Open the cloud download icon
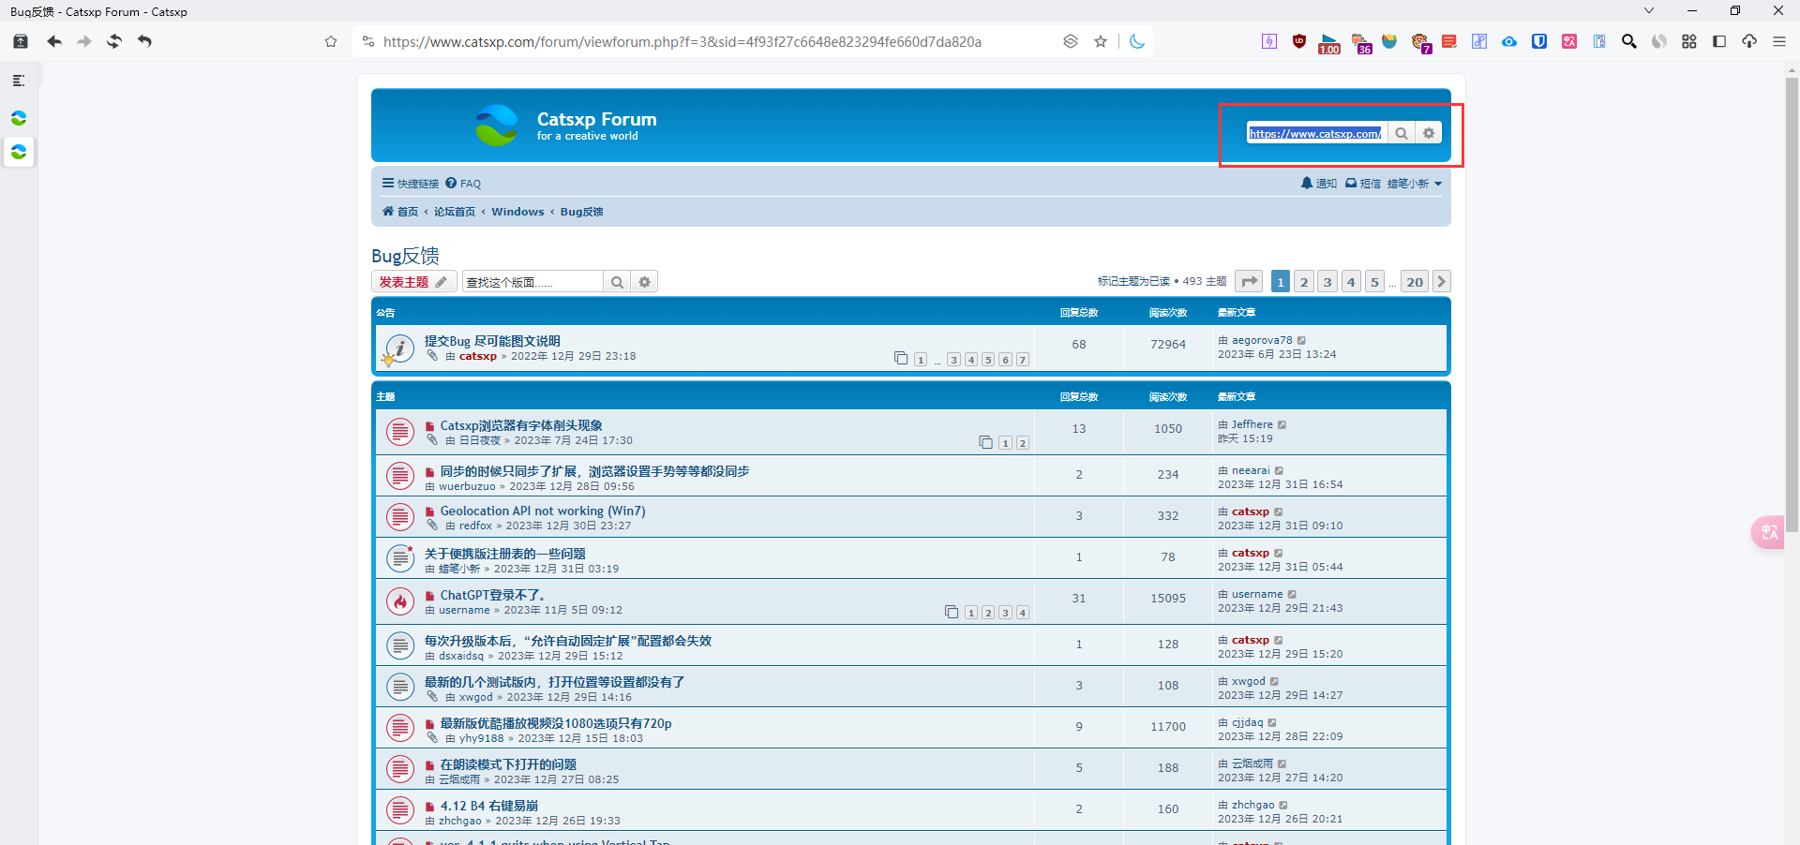Image resolution: width=1800 pixels, height=845 pixels. click(1749, 41)
